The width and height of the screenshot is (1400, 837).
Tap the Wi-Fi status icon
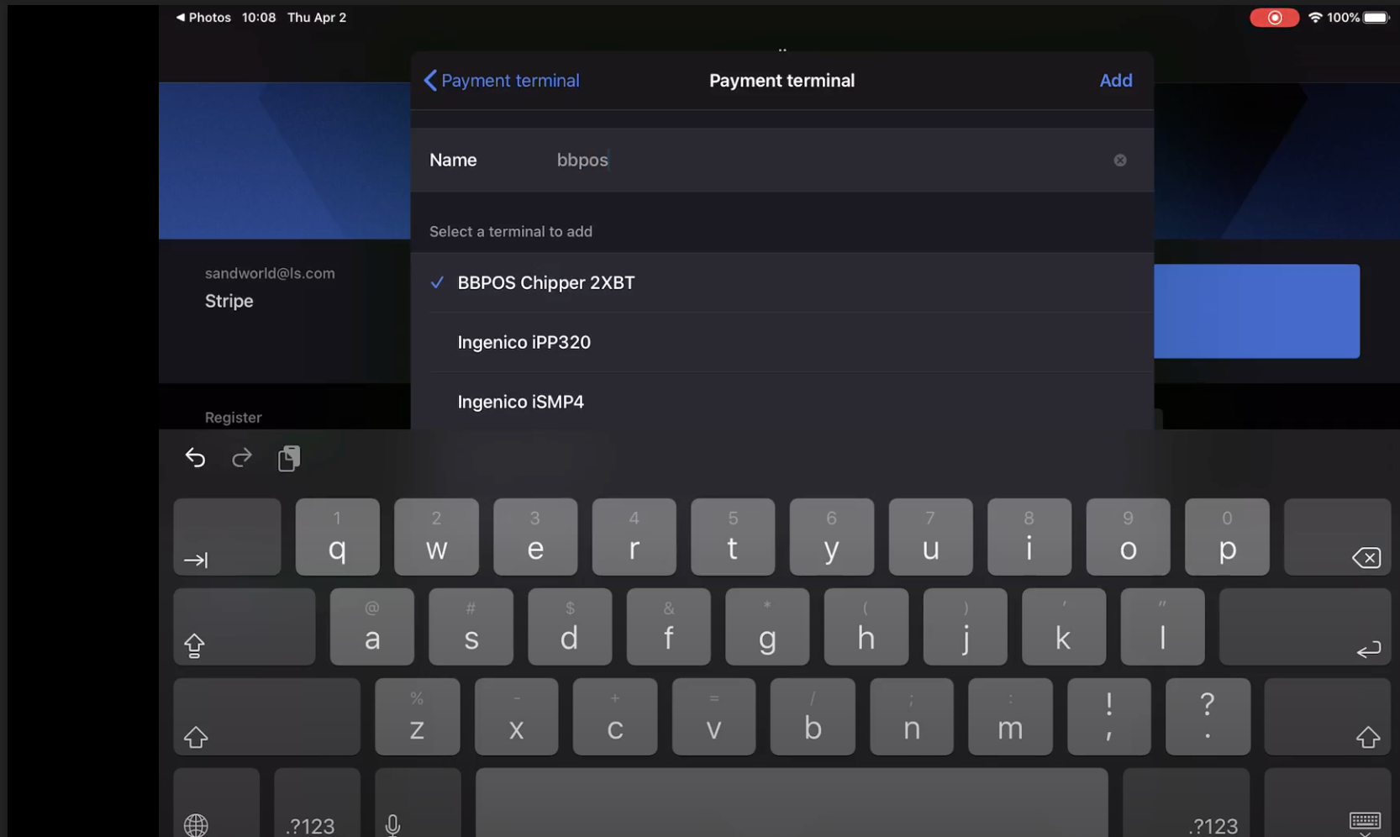[1315, 17]
